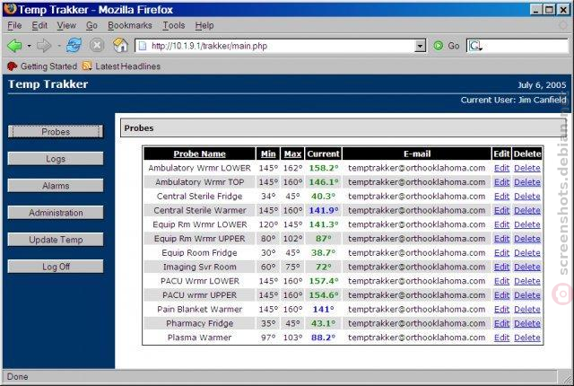
Task: Expand the URL bar history dropdown
Action: pos(421,46)
